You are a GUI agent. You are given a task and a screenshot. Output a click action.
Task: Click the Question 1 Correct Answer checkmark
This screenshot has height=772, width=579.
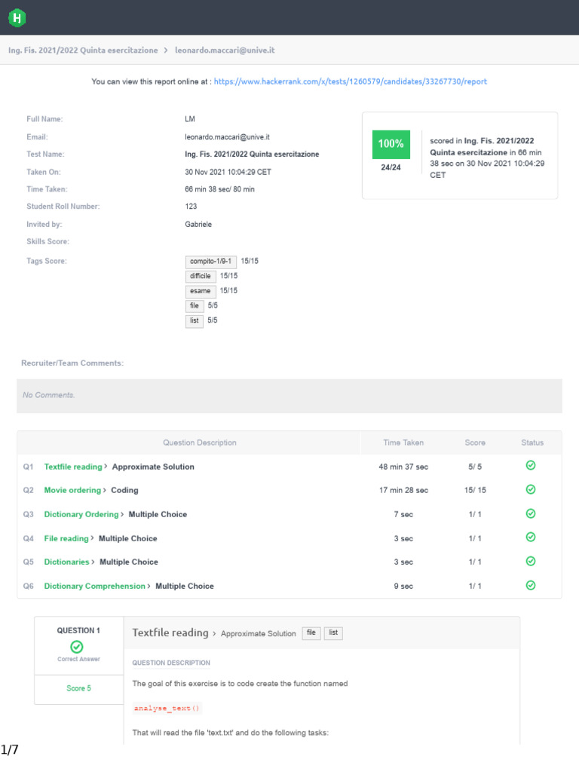pyautogui.click(x=77, y=646)
